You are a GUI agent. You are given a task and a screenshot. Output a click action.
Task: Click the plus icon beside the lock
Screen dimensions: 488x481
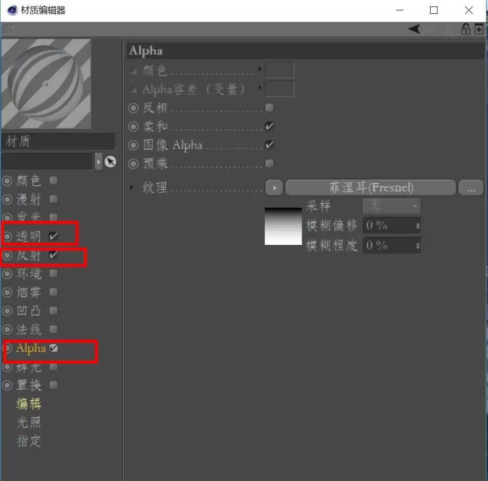(x=478, y=29)
